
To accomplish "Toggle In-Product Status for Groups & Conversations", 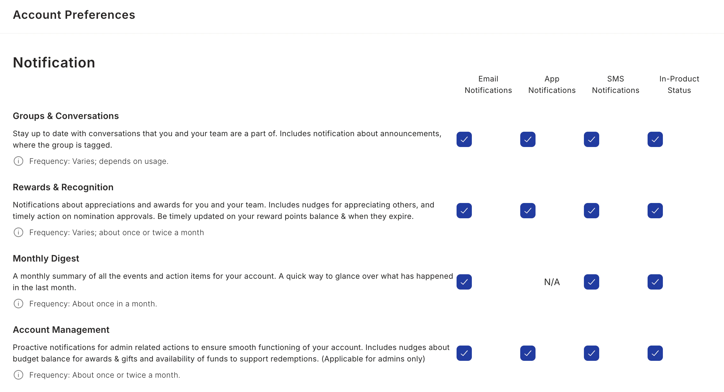I will [x=655, y=139].
